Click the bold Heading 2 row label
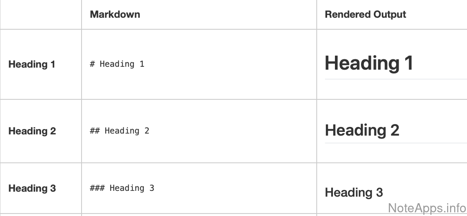Screen dimensions: 467x216 click(32, 131)
